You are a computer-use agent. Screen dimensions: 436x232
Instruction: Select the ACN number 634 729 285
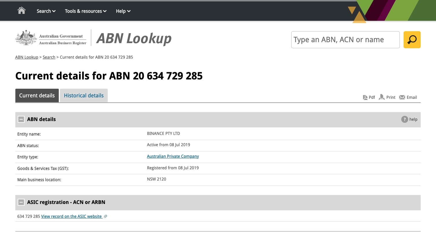[x=29, y=216]
